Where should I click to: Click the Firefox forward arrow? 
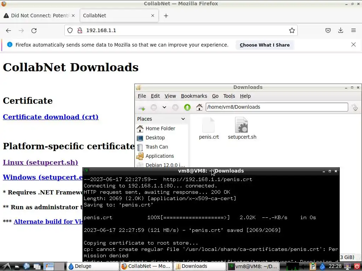point(21,30)
